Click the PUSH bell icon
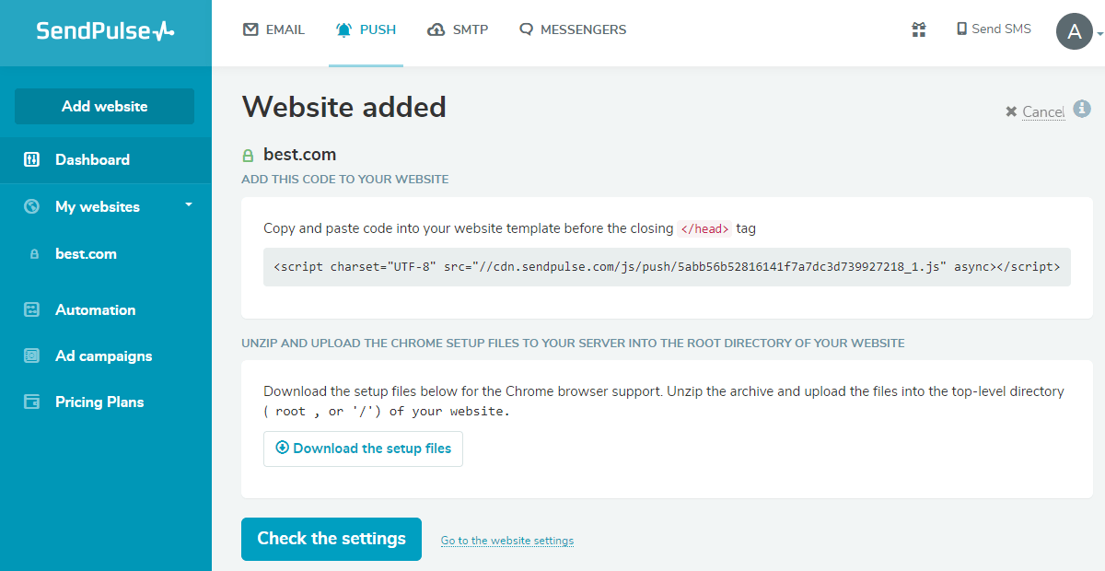 coord(344,29)
